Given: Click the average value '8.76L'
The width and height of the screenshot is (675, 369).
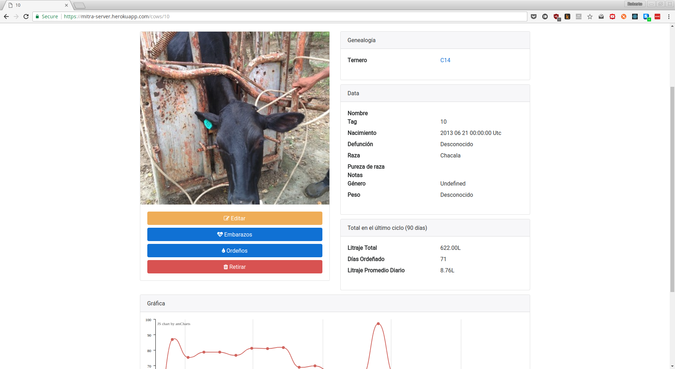Looking at the screenshot, I should click(447, 270).
